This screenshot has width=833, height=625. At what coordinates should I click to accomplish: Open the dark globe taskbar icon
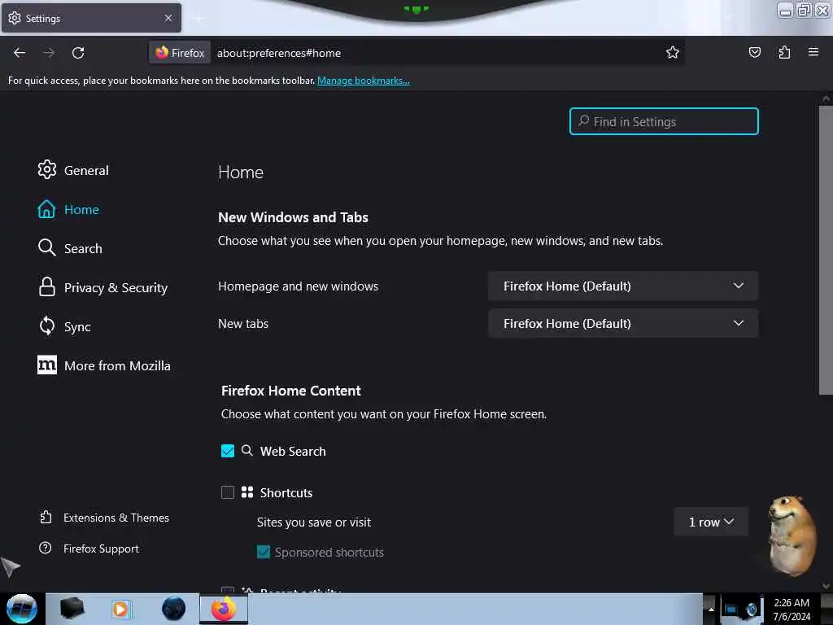click(x=174, y=609)
